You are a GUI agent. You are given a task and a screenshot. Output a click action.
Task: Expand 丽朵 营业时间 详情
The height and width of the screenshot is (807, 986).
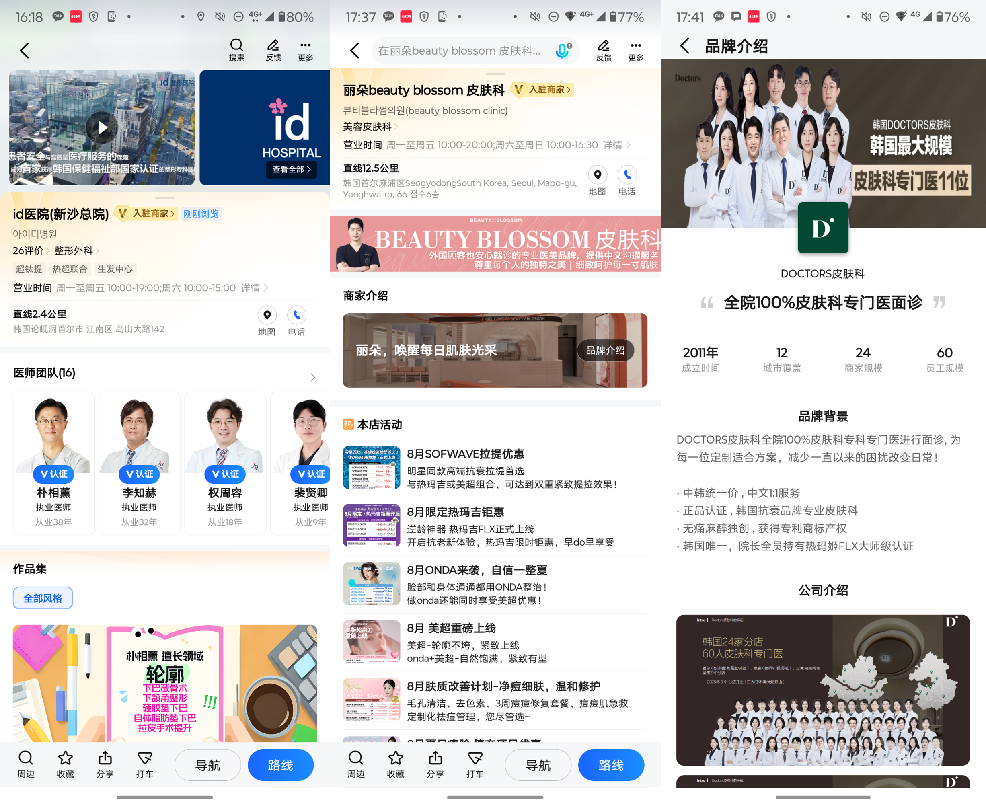click(x=617, y=145)
